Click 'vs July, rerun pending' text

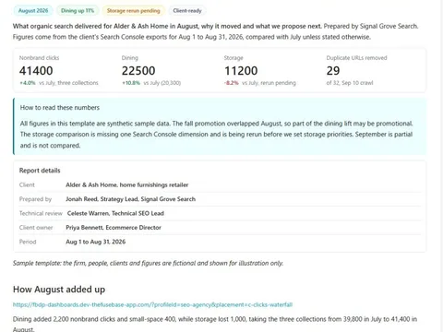pos(269,83)
